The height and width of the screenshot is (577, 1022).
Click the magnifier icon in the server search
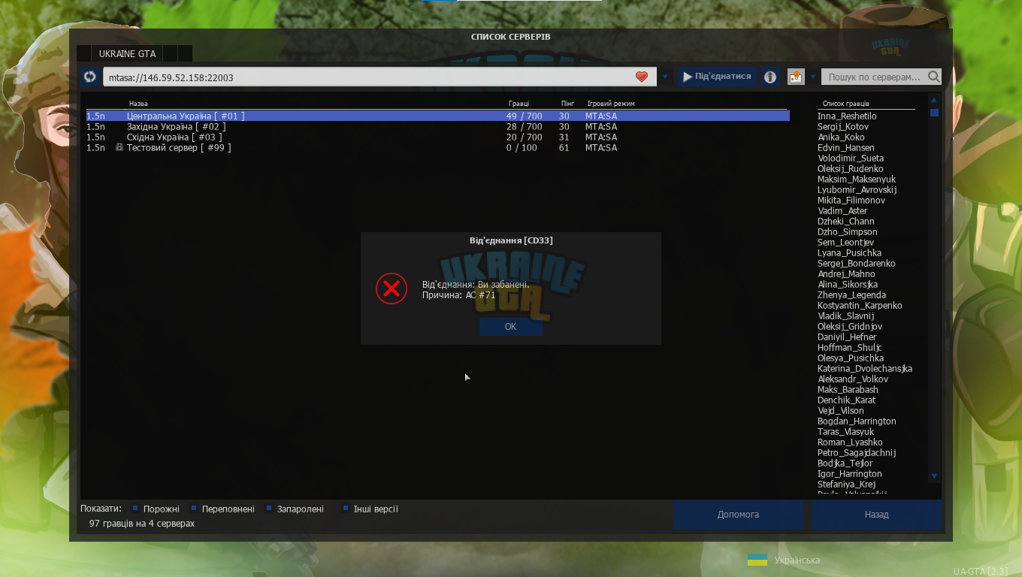click(934, 77)
